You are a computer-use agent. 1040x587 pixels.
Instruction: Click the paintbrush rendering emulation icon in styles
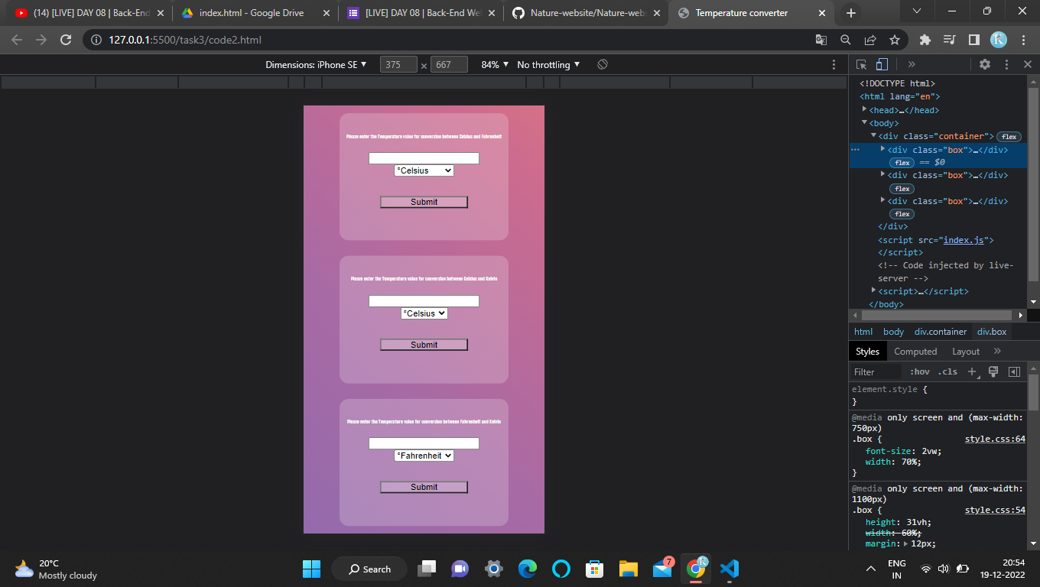click(x=993, y=371)
